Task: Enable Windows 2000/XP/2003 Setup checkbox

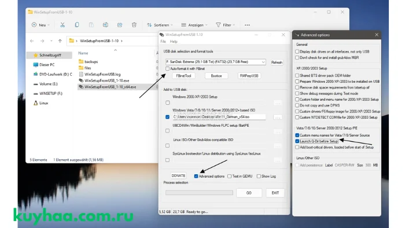Action: pos(168,103)
